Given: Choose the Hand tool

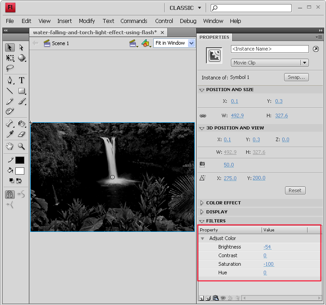Looking at the screenshot, I should click(10, 147).
